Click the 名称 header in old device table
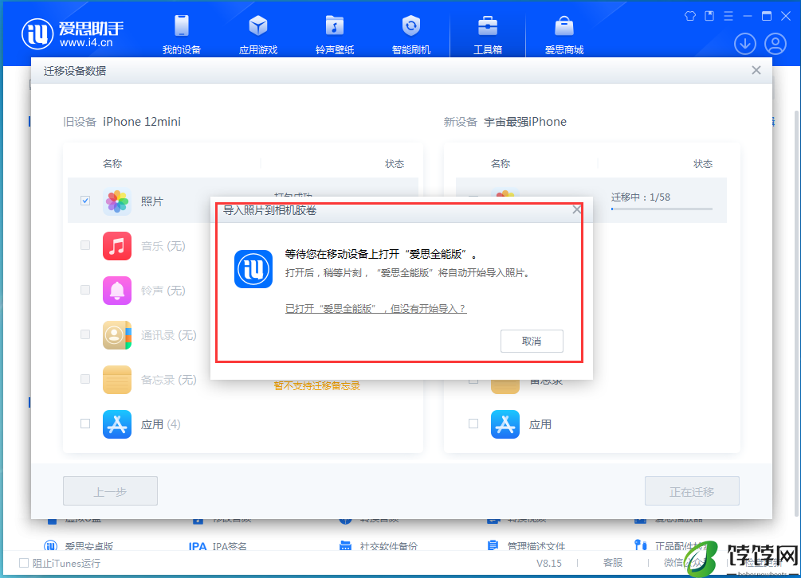801x578 pixels. click(x=112, y=164)
